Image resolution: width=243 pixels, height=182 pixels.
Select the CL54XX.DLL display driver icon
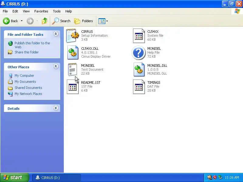coord(73,52)
